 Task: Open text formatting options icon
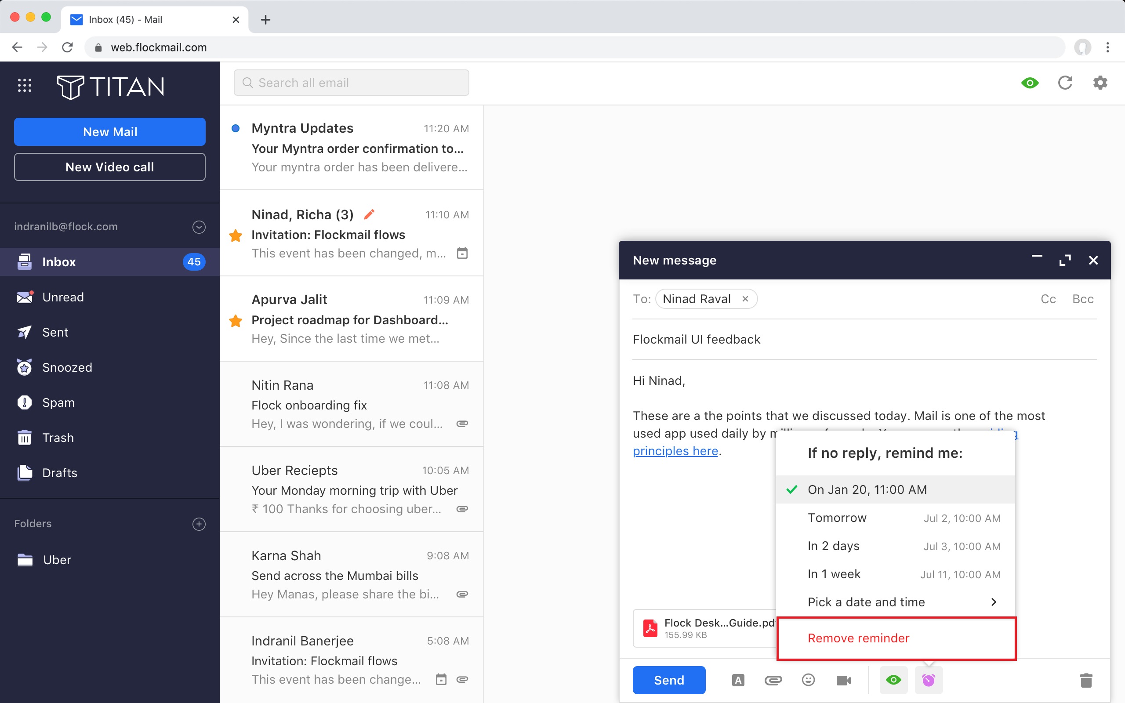[x=738, y=680]
